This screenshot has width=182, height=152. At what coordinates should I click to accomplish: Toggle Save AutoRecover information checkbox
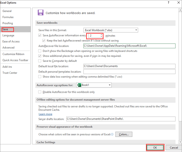coord(40,35)
